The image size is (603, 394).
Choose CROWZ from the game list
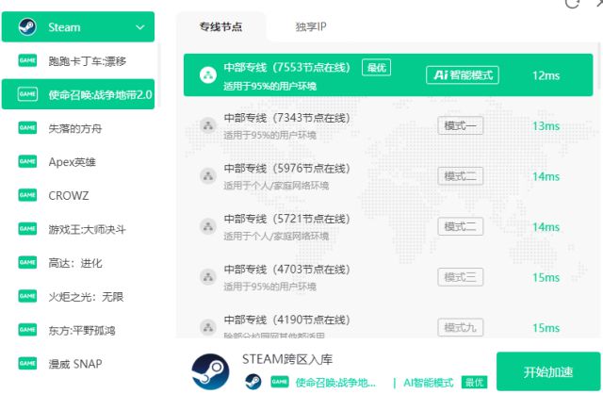pos(78,195)
